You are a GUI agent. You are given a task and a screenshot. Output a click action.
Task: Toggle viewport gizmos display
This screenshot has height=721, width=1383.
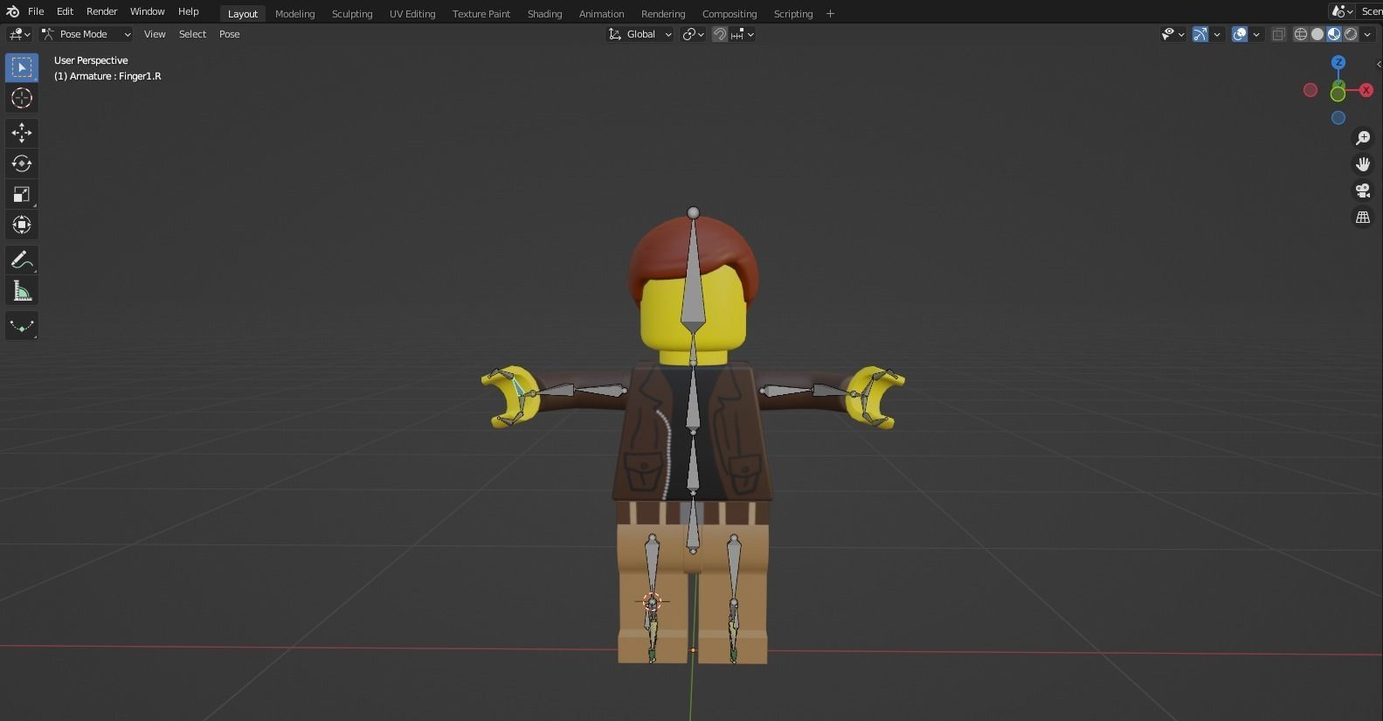[1200, 34]
